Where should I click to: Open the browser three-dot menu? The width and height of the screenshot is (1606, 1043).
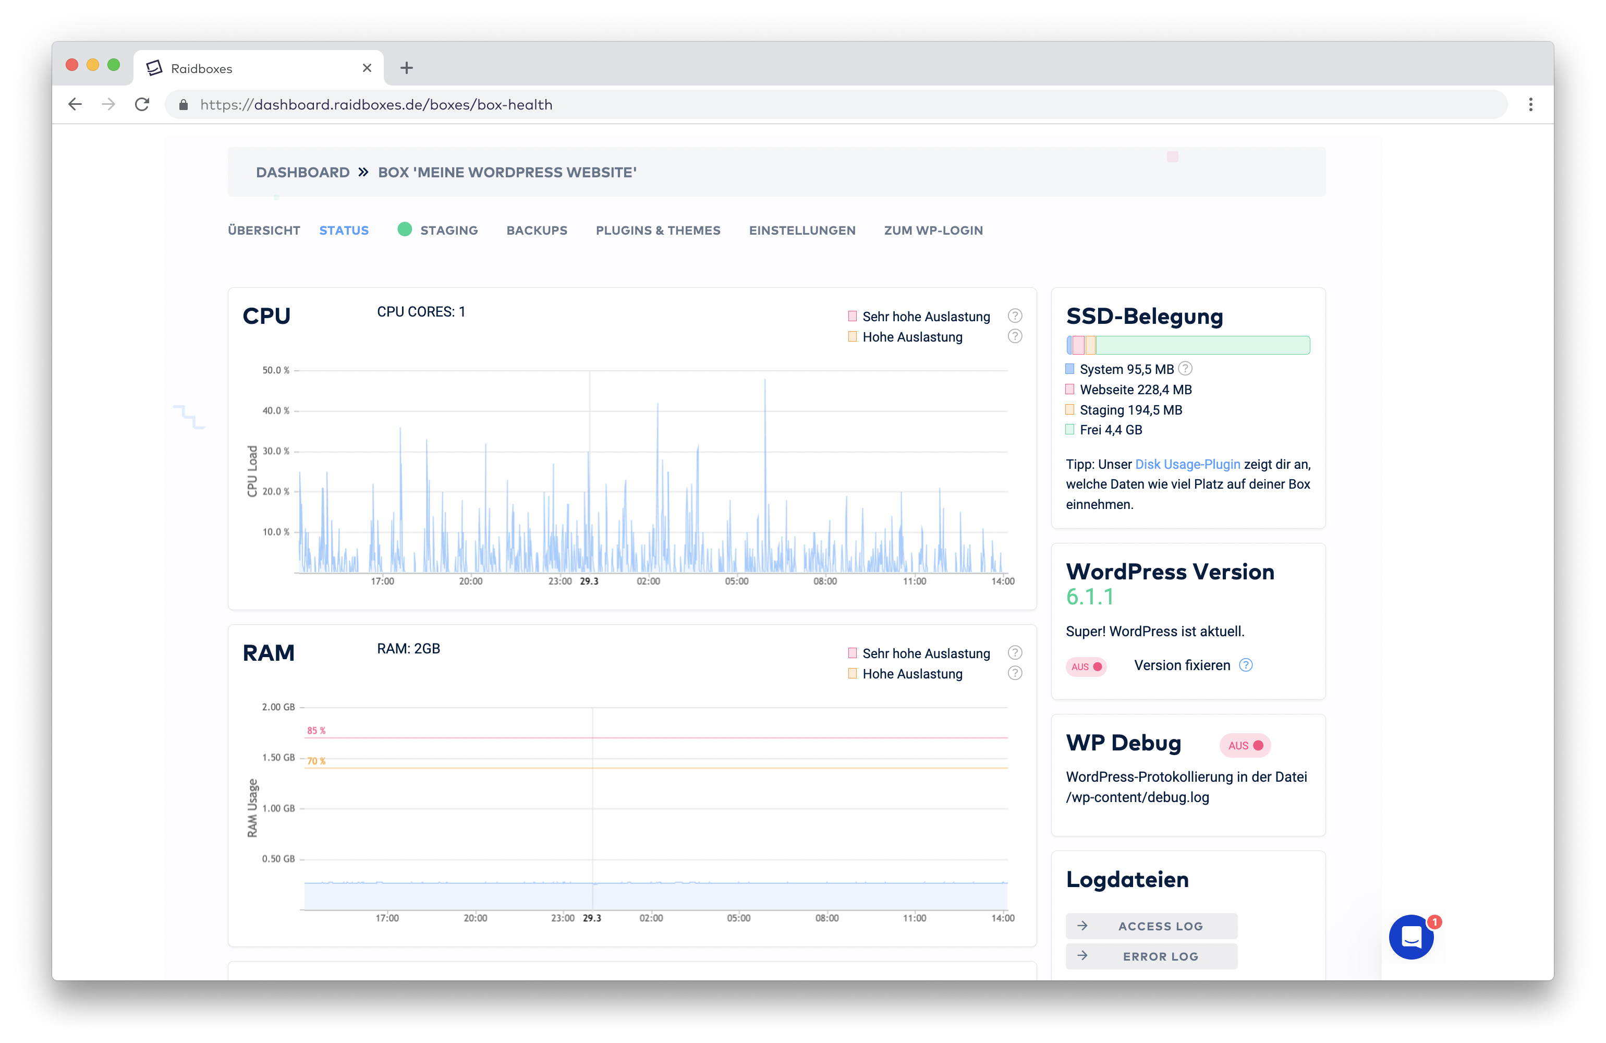pyautogui.click(x=1530, y=105)
